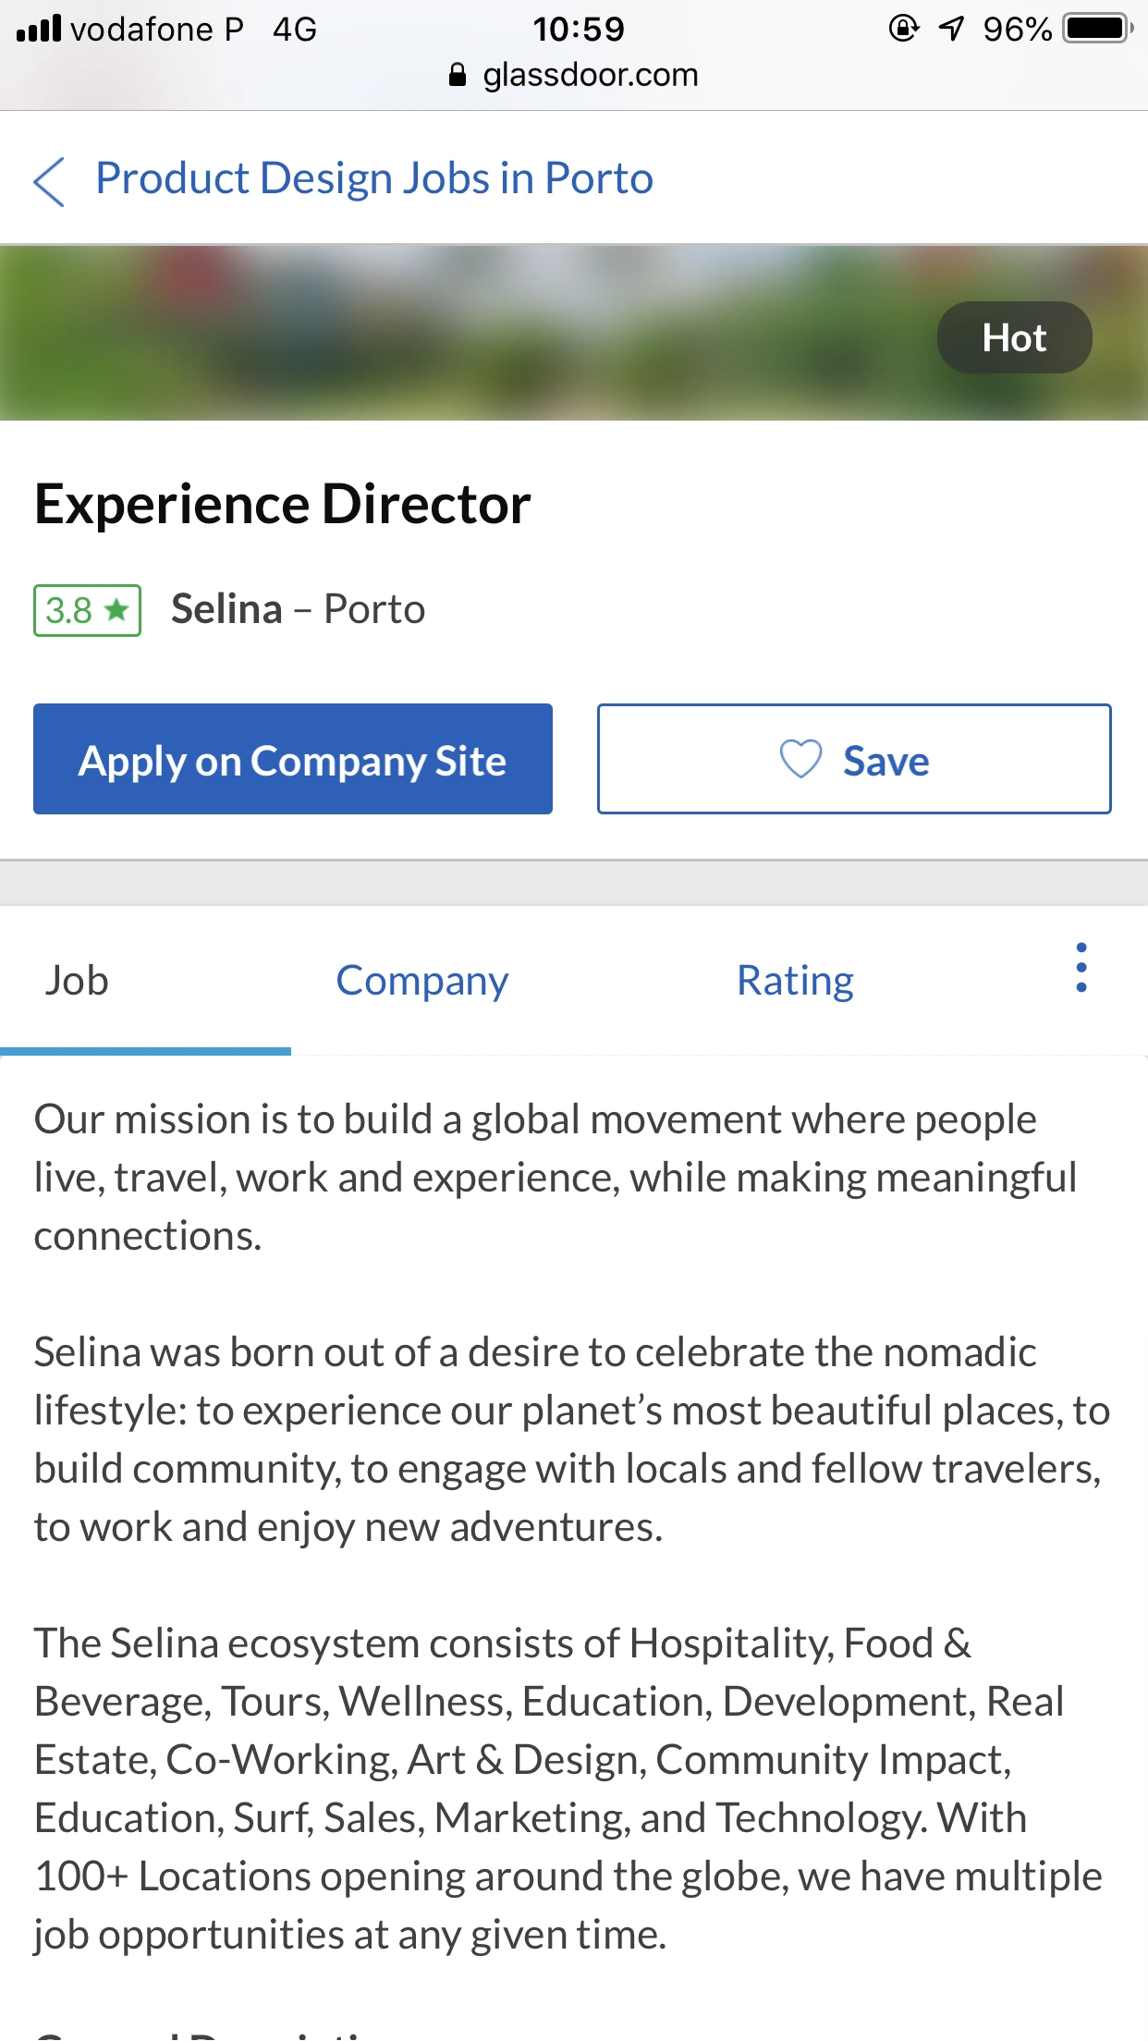Tap the location arrow status icon
Image resolution: width=1148 pixels, height=2041 pixels.
[951, 29]
